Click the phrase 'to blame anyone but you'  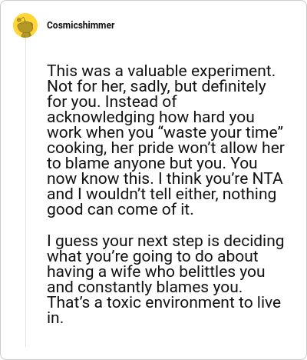(x=137, y=163)
